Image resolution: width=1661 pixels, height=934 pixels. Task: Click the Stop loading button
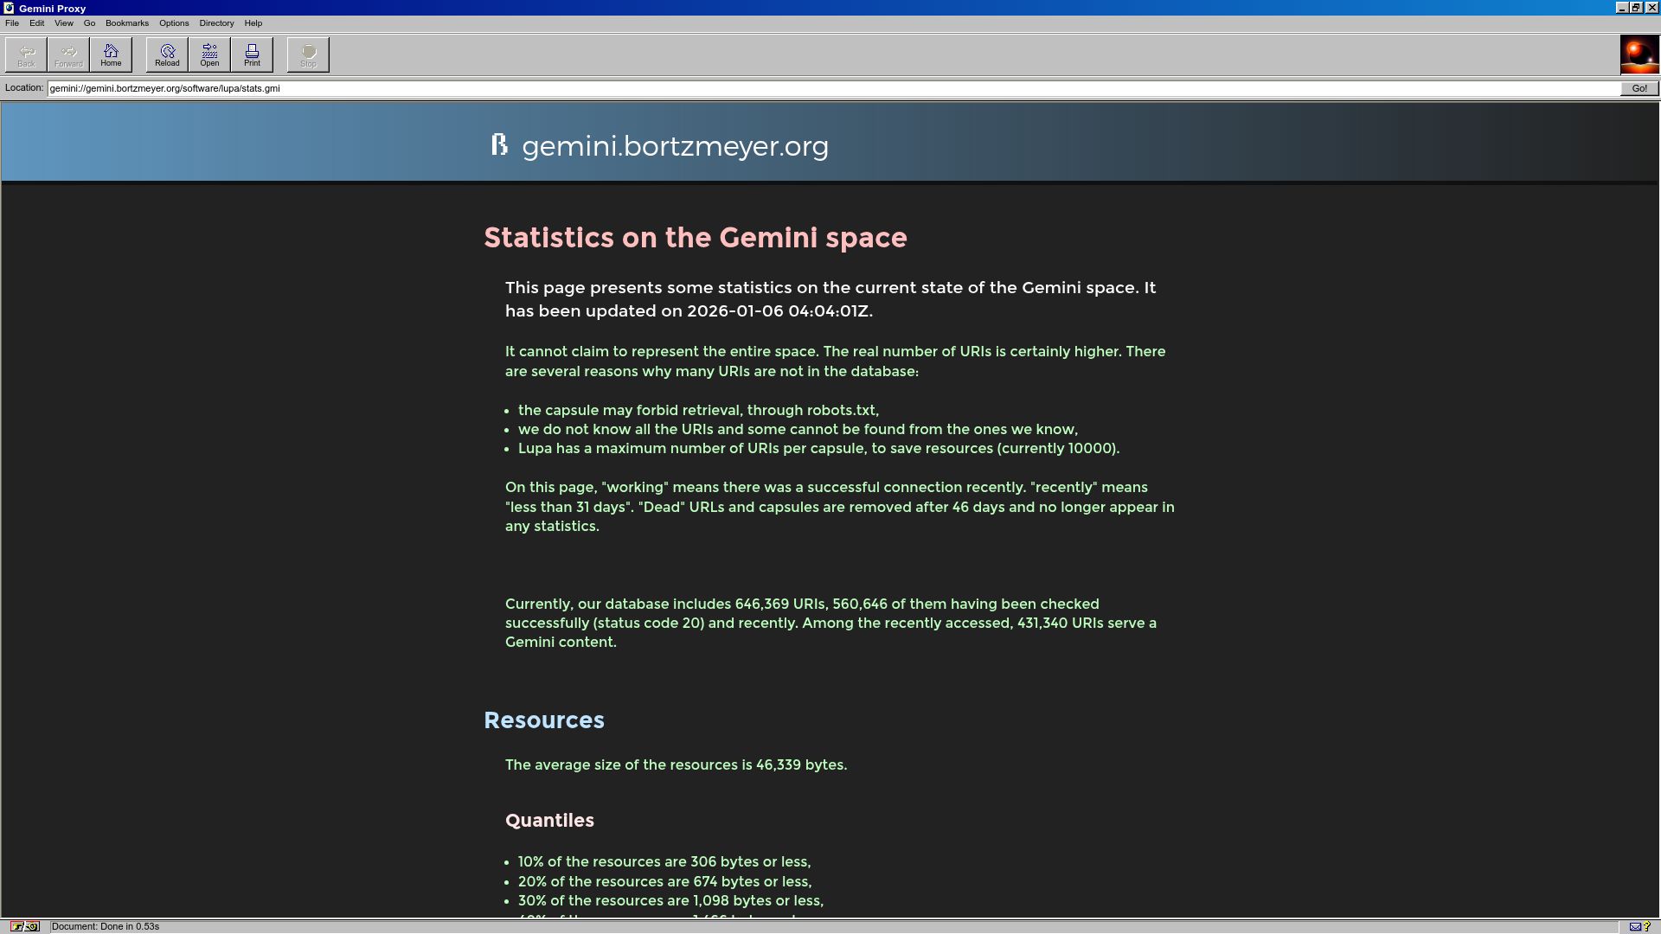pos(308,54)
